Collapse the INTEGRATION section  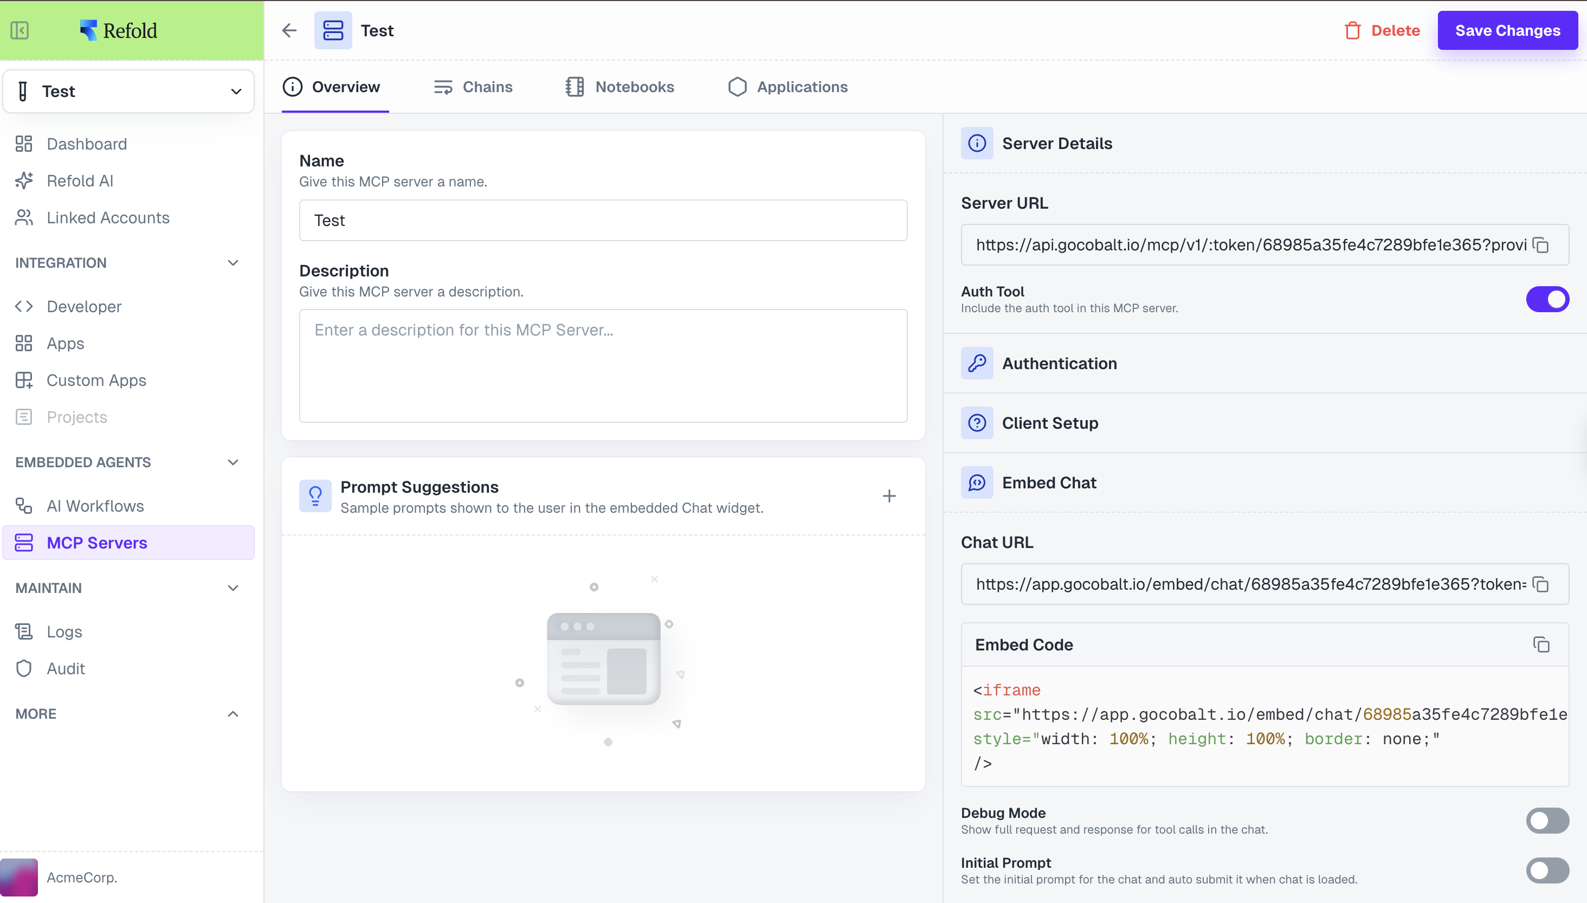tap(233, 263)
